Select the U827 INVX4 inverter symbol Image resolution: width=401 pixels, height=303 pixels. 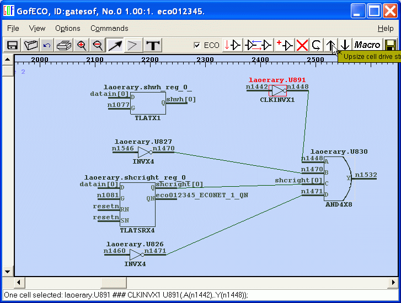[x=145, y=152]
